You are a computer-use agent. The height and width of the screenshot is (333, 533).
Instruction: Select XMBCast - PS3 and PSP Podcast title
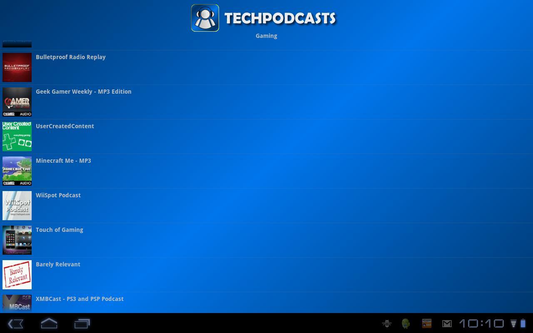[80, 299]
